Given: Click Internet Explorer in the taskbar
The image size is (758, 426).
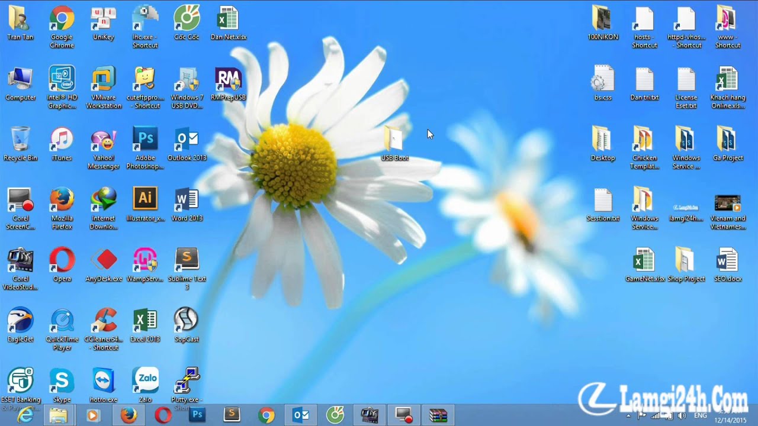Looking at the screenshot, I should tap(25, 415).
